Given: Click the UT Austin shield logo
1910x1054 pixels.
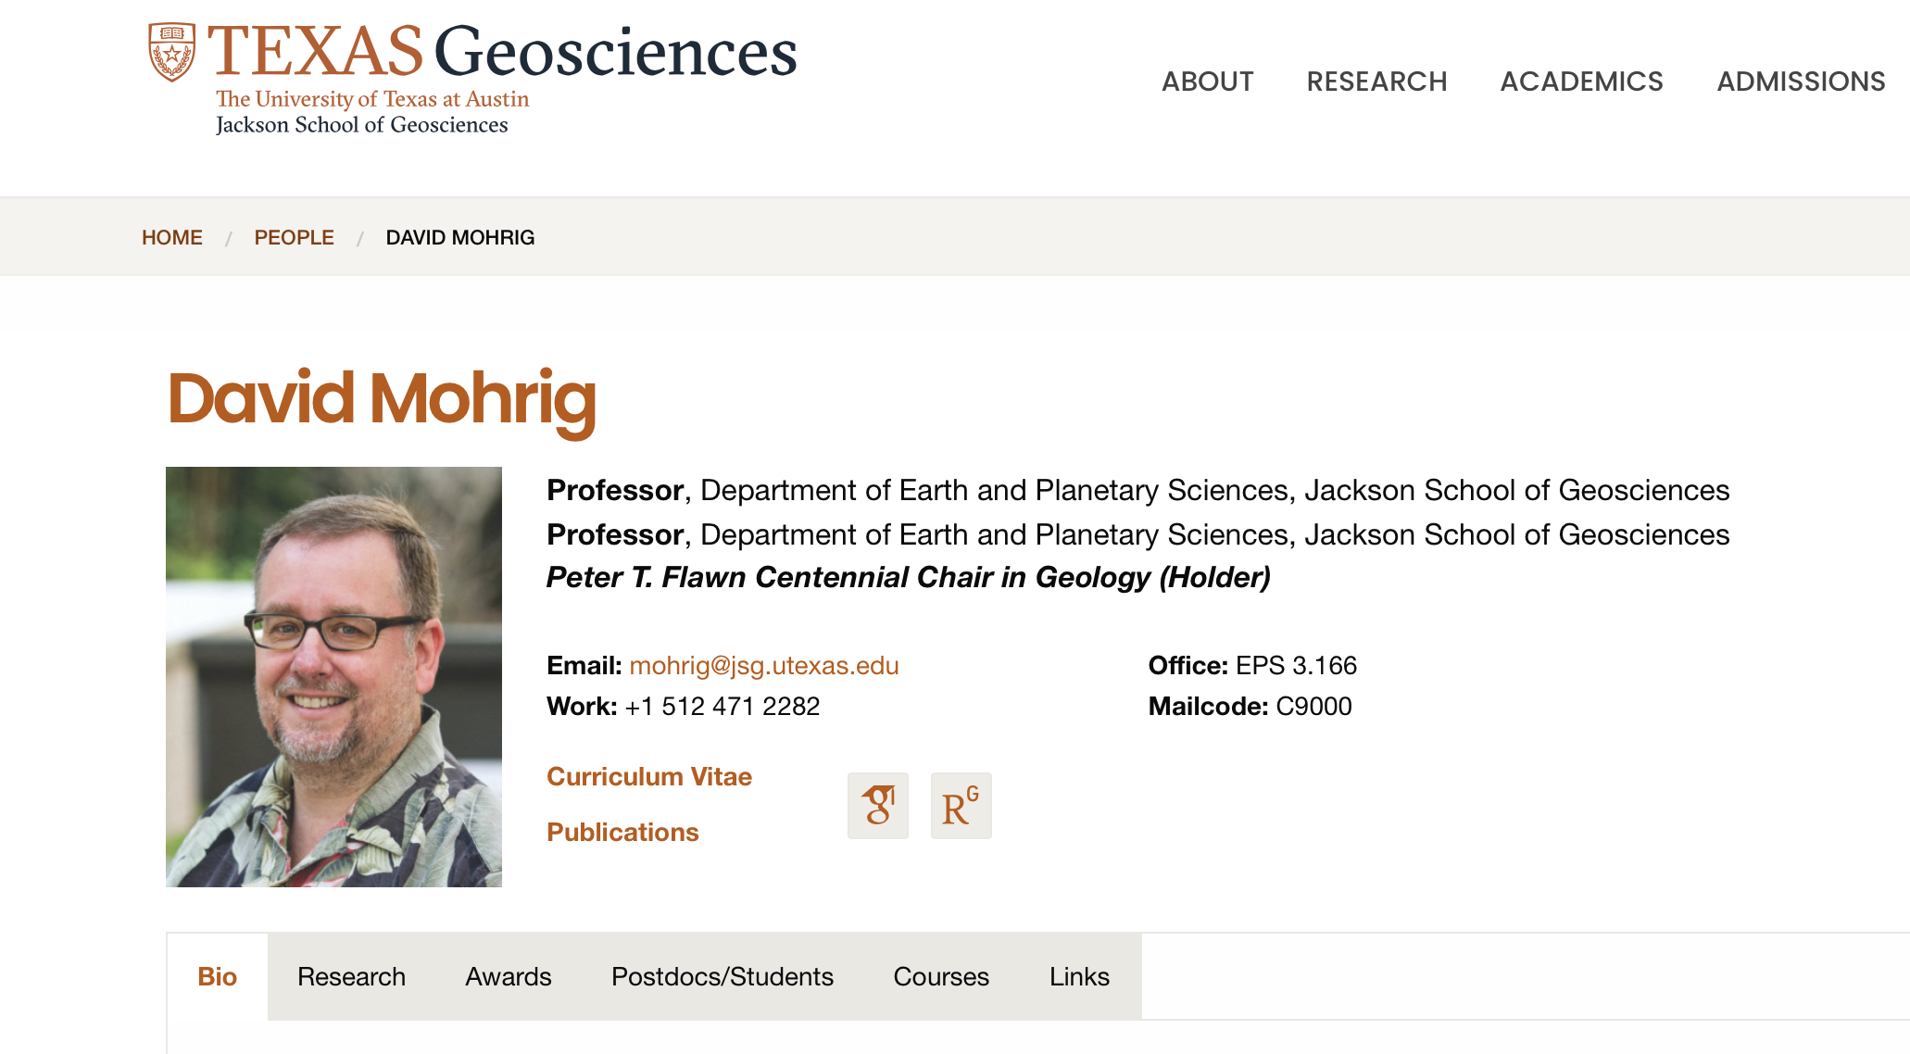Looking at the screenshot, I should coord(172,52).
